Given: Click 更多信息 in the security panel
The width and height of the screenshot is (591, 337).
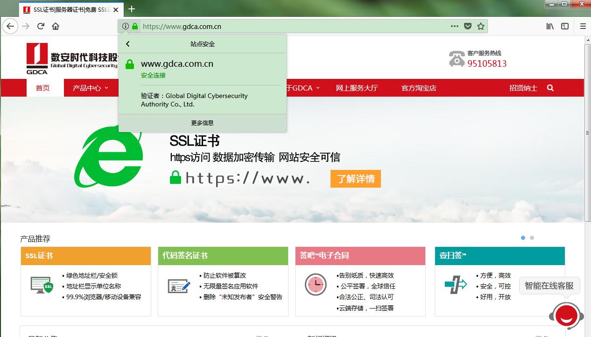Looking at the screenshot, I should pyautogui.click(x=203, y=123).
